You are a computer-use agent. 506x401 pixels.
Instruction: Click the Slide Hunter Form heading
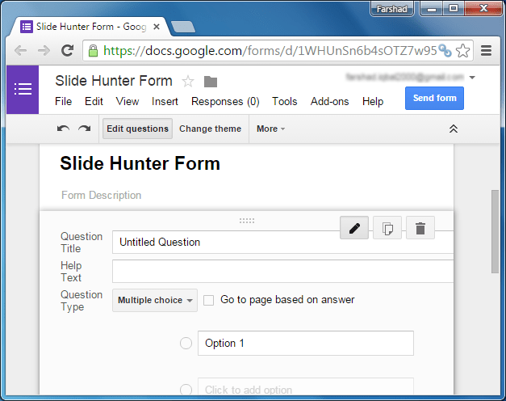140,163
